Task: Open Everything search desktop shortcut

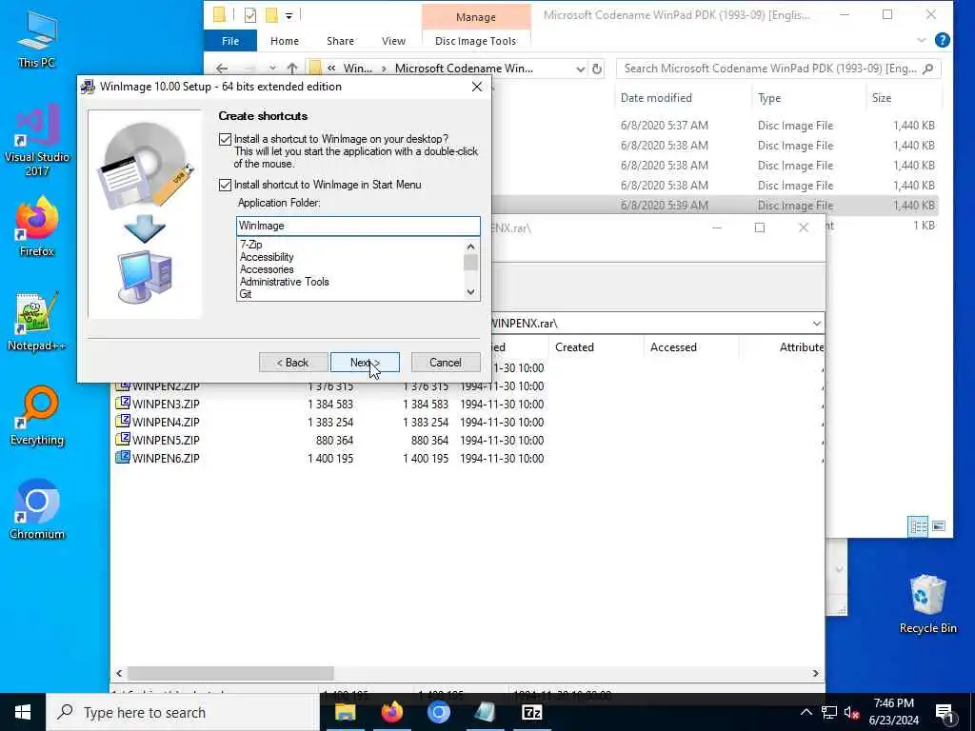Action: [37, 417]
